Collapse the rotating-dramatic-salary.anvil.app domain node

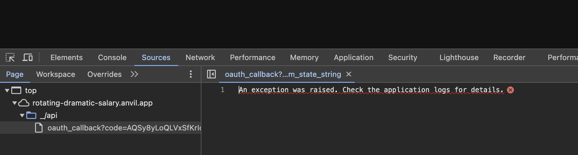pyautogui.click(x=14, y=103)
